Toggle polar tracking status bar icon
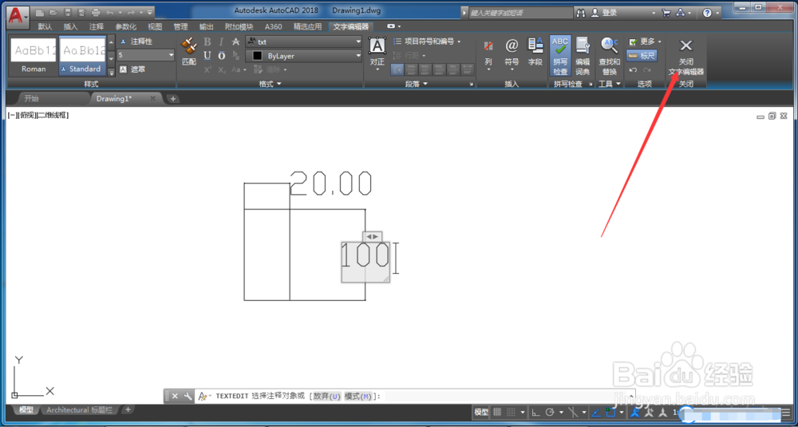The width and height of the screenshot is (798, 427). pyautogui.click(x=550, y=413)
